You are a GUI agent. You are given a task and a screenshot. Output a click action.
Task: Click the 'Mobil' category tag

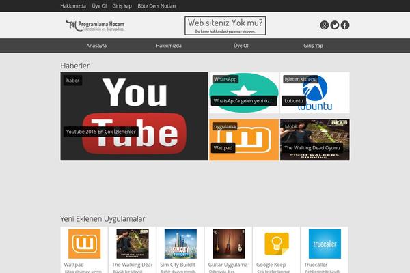pos(291,126)
